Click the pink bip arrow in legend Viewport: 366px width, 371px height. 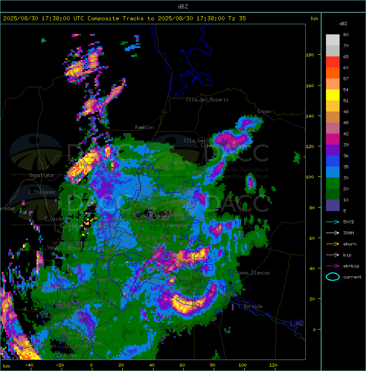pyautogui.click(x=333, y=255)
